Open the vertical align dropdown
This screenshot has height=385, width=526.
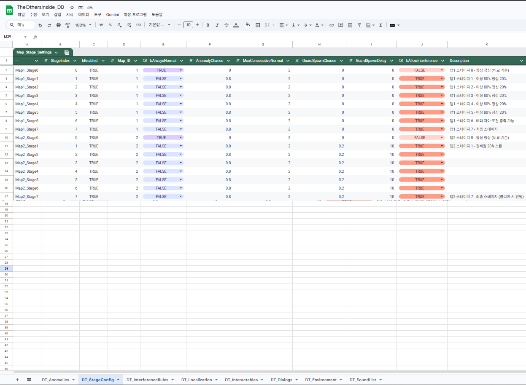[296, 25]
